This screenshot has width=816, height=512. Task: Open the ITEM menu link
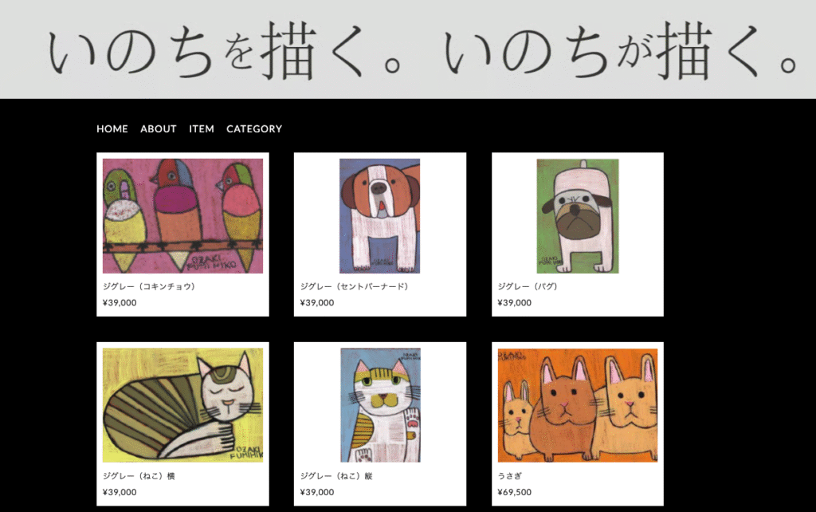202,128
